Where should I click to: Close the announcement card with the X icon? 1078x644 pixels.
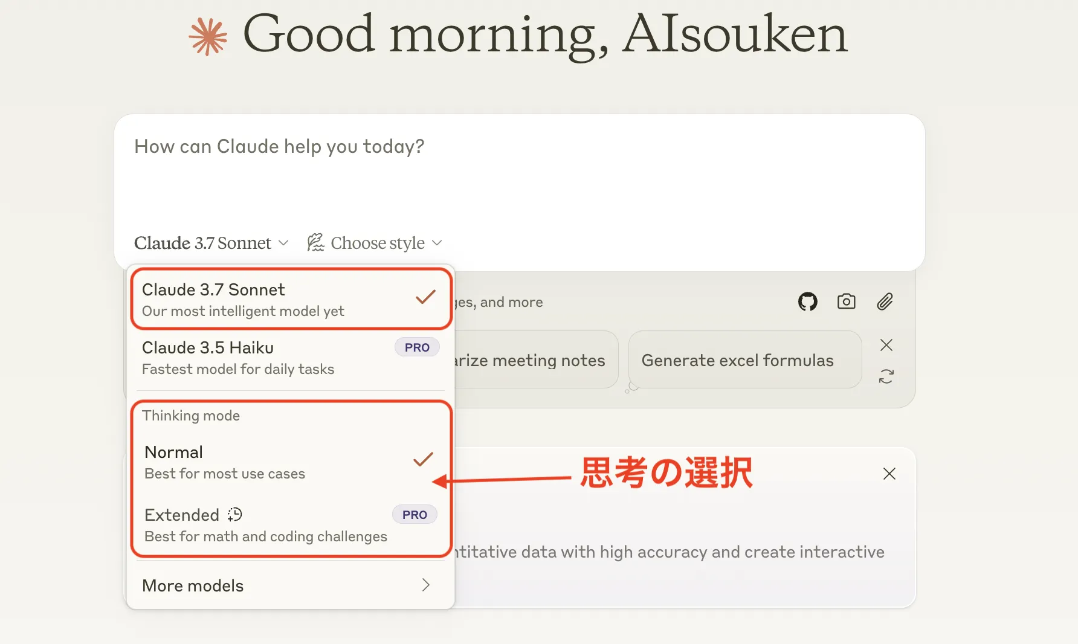[889, 474]
